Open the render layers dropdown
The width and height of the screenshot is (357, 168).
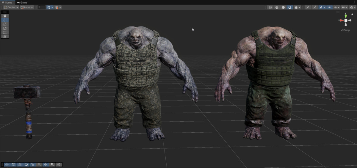pyautogui.click(x=337, y=7)
